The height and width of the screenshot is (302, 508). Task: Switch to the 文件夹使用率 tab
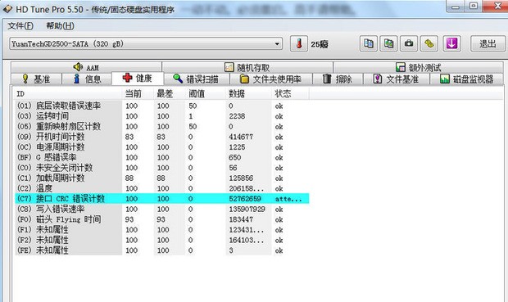coord(271,79)
